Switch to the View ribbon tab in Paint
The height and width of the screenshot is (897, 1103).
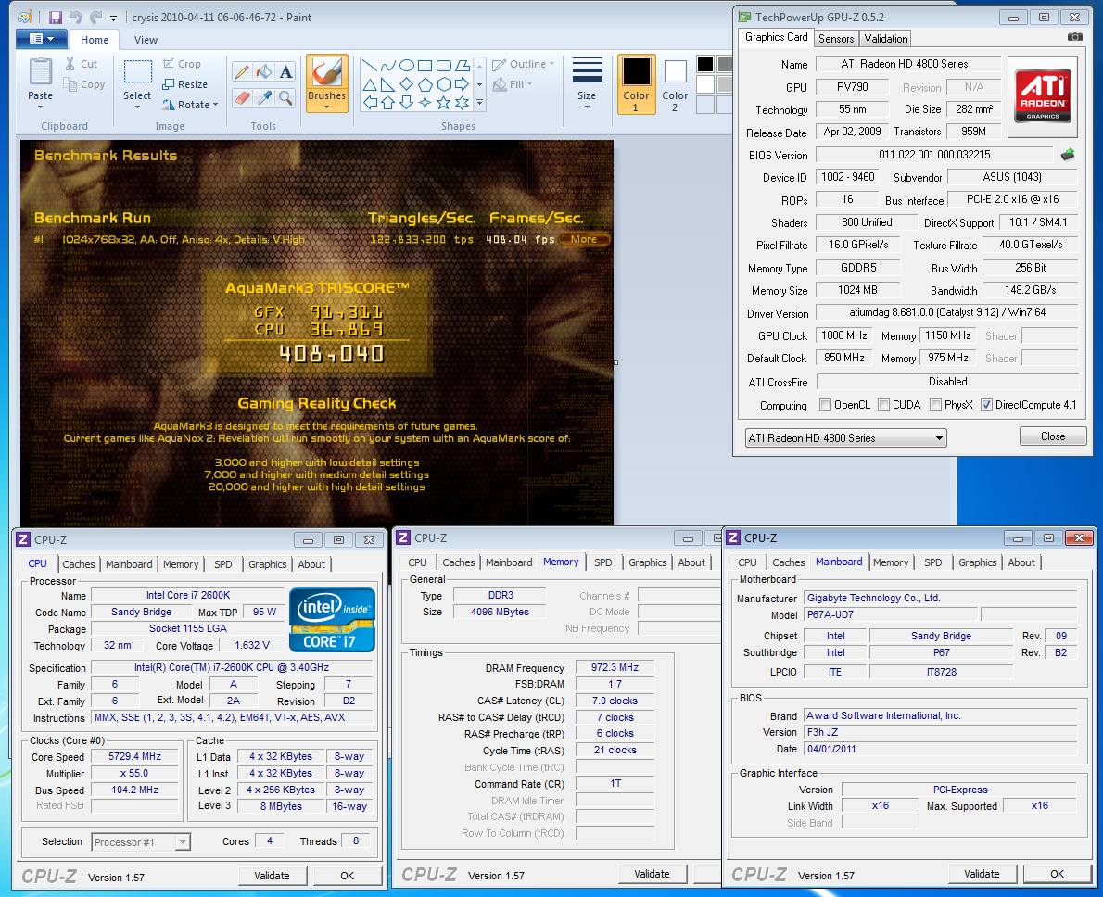point(146,40)
